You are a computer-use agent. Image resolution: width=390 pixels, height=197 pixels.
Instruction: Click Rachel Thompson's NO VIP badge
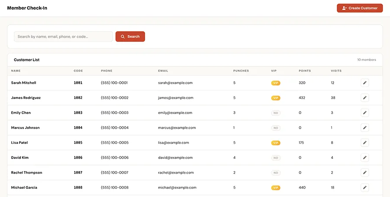276,173
